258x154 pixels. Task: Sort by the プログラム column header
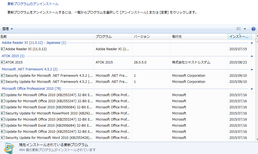(113, 37)
